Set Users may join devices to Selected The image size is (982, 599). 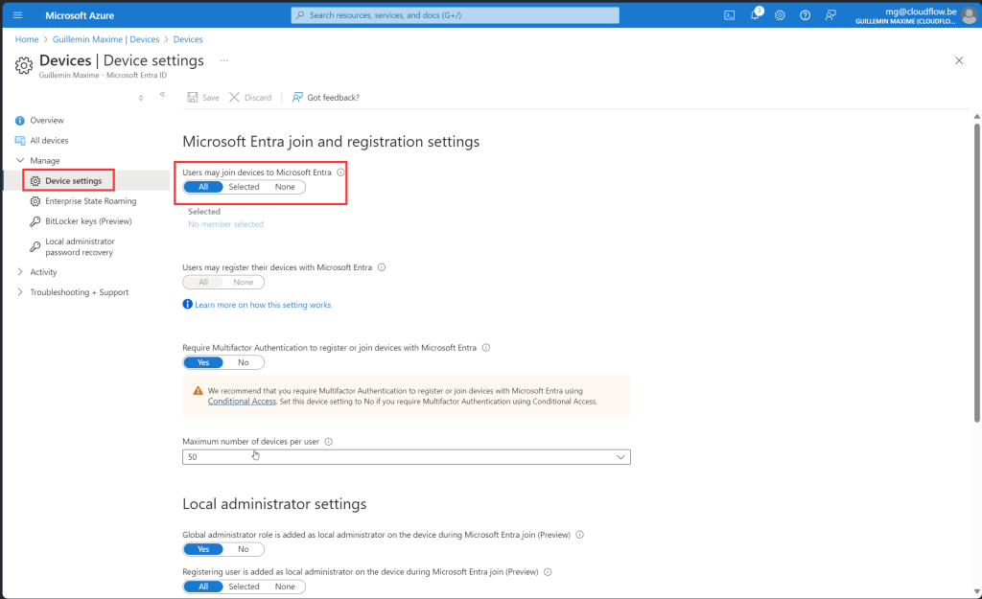click(x=244, y=187)
